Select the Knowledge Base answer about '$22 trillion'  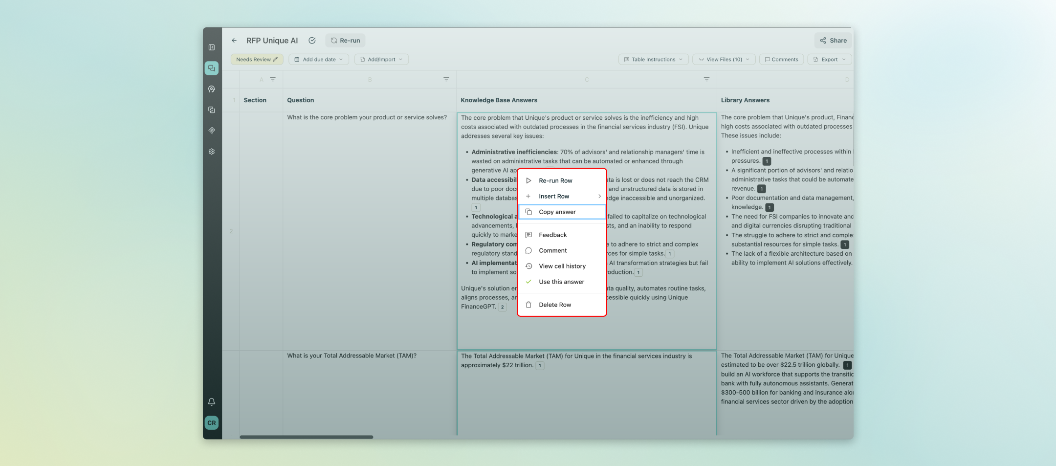(587, 393)
